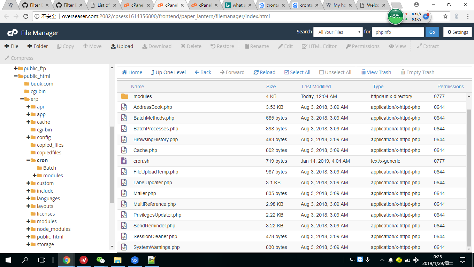
Task: Open File Explorer from taskbar
Action: (118, 260)
